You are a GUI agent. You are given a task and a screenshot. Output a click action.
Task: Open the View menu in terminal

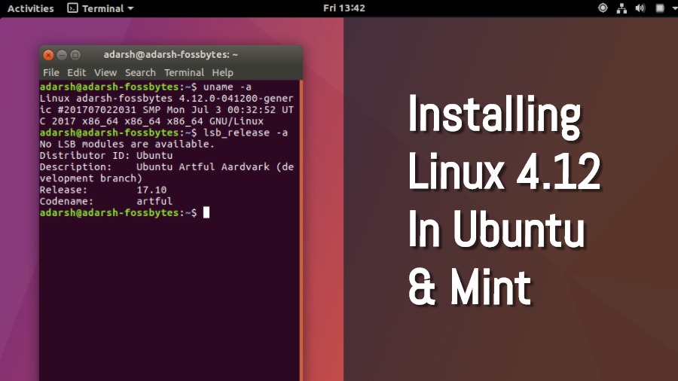point(105,72)
